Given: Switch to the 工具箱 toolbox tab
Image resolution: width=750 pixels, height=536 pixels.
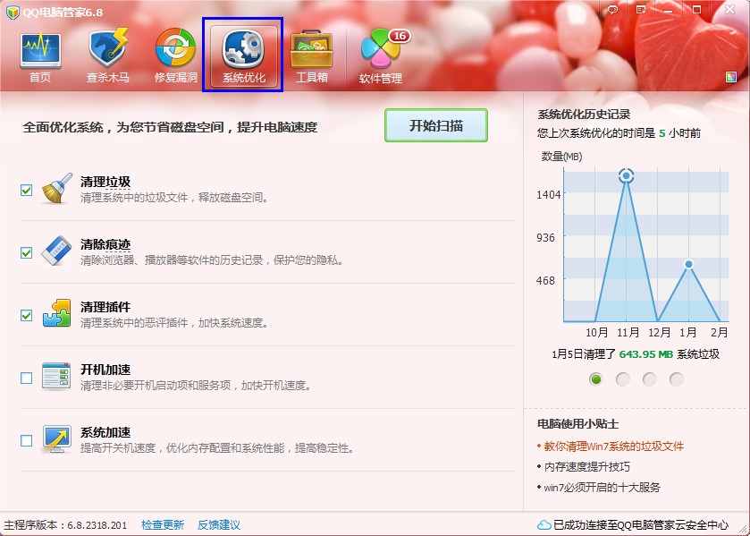Looking at the screenshot, I should [x=311, y=49].
